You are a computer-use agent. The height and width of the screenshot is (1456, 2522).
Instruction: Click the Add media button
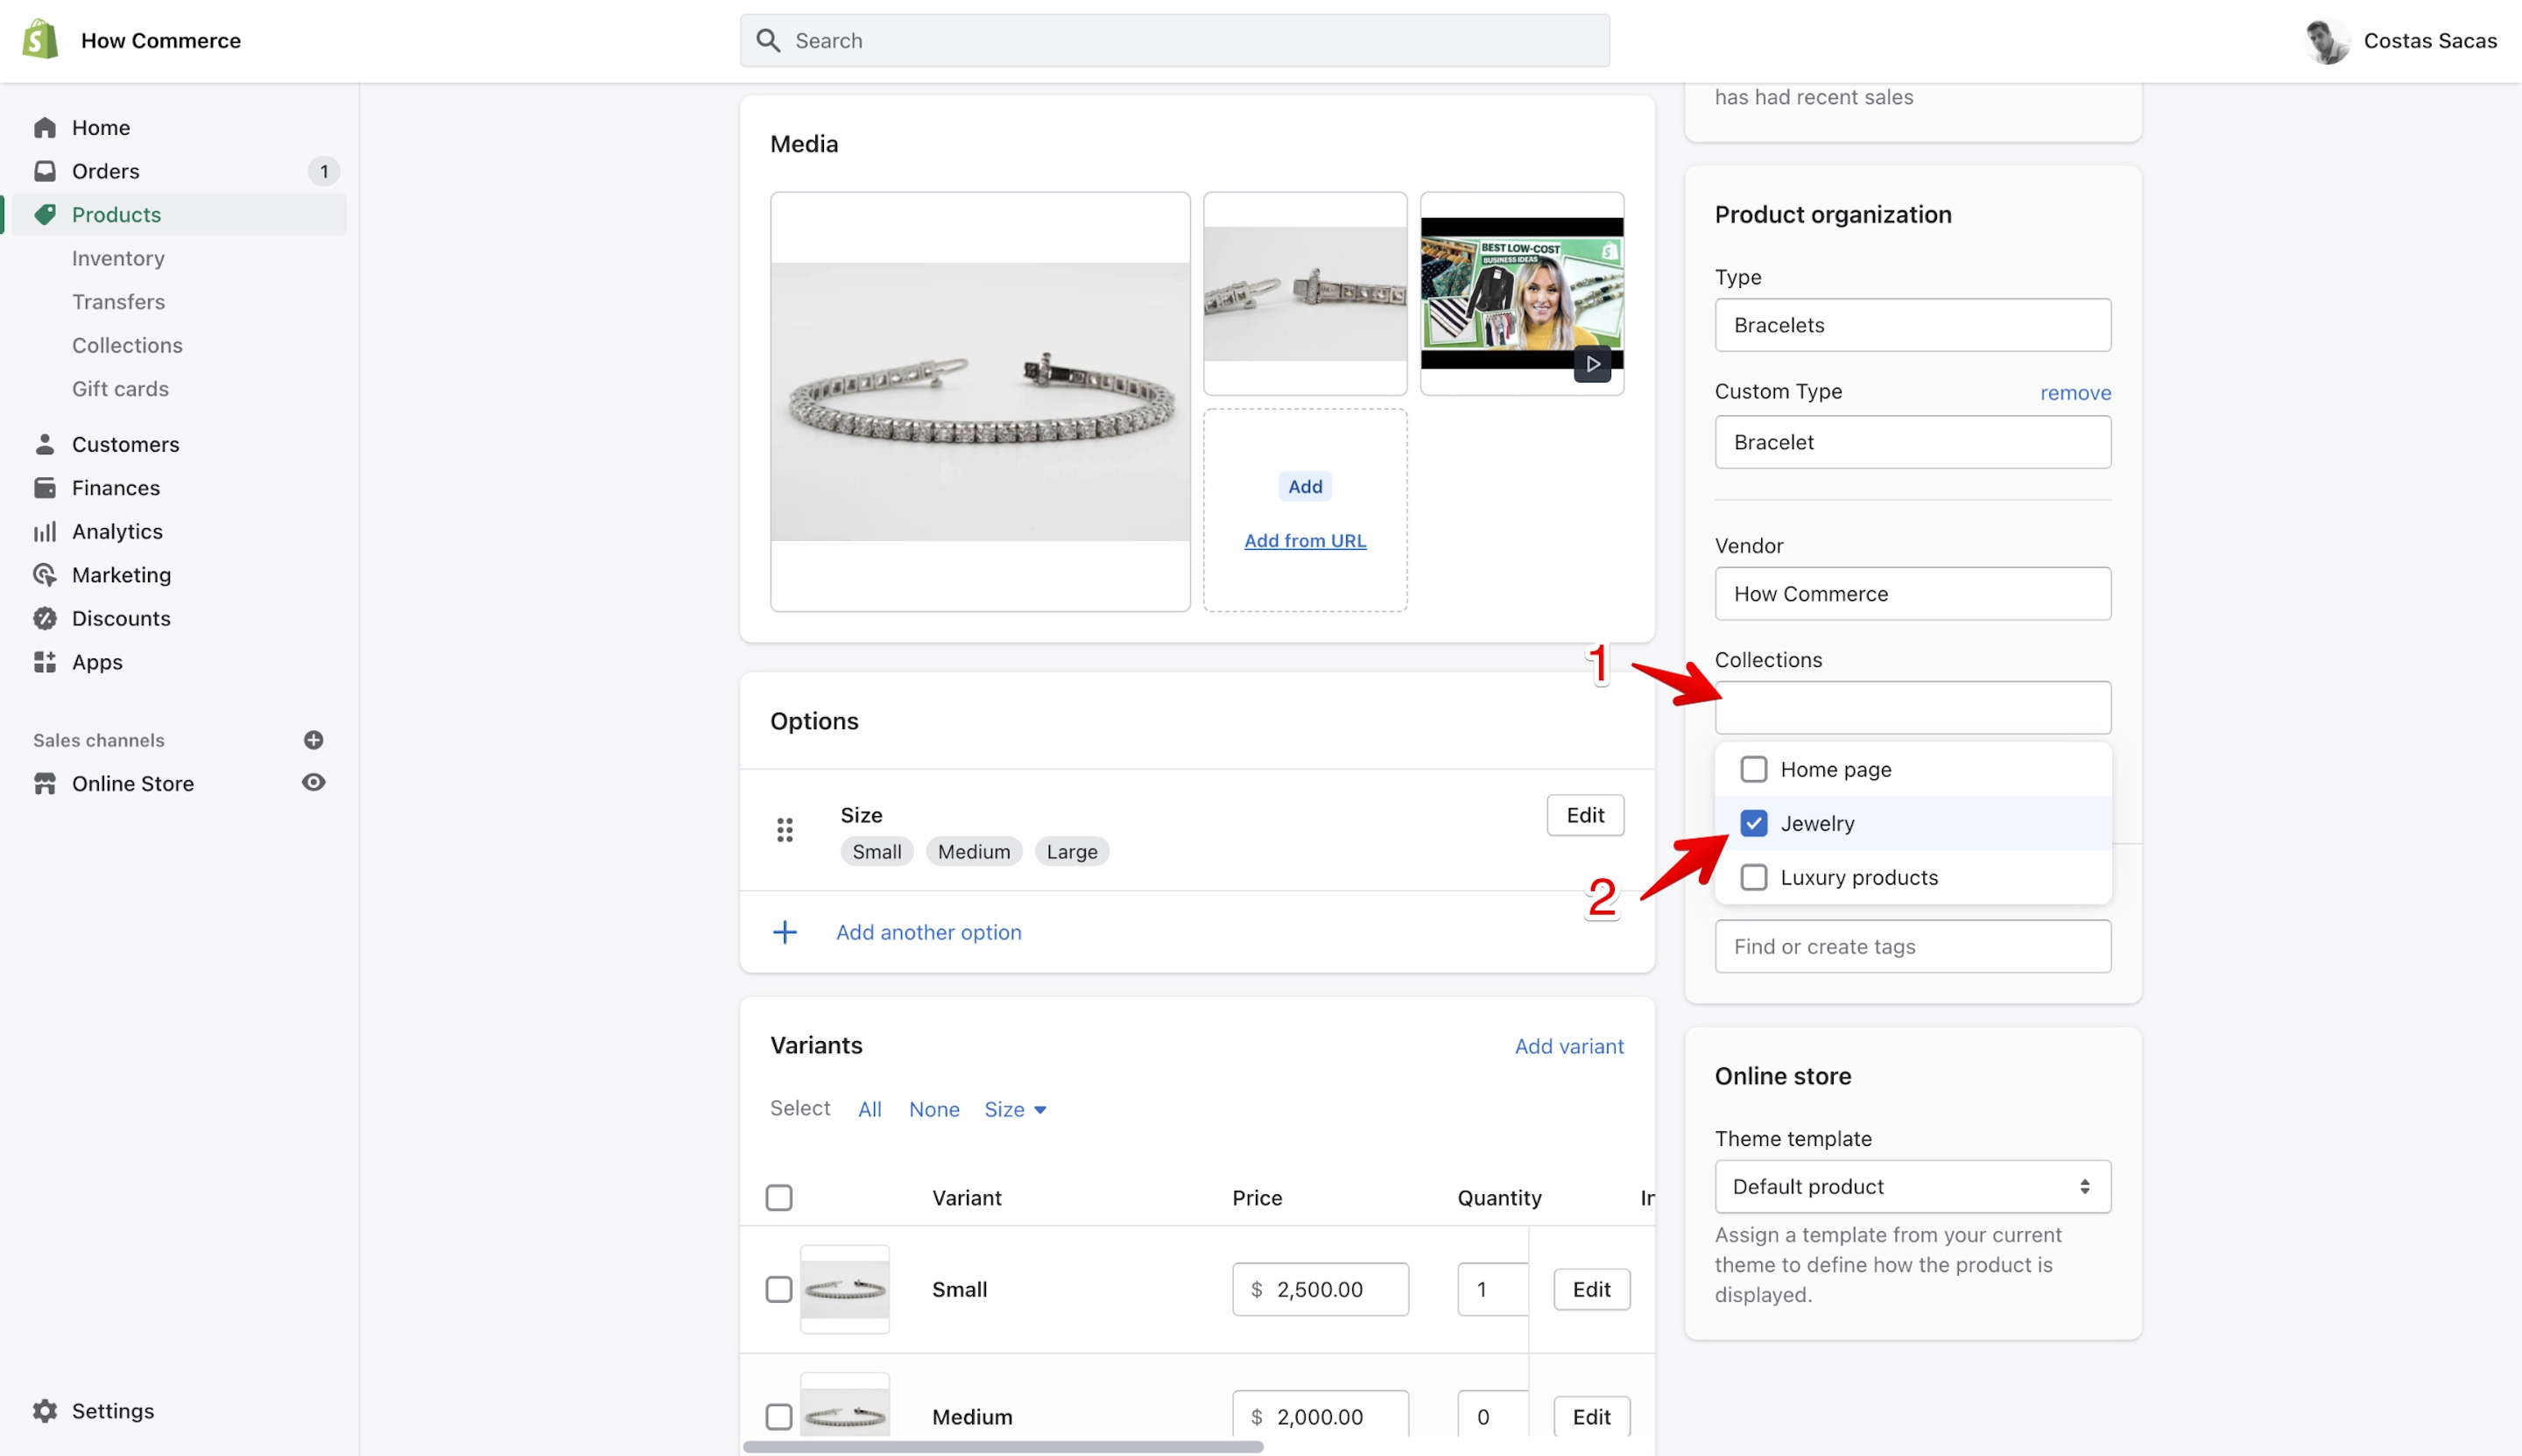point(1305,487)
